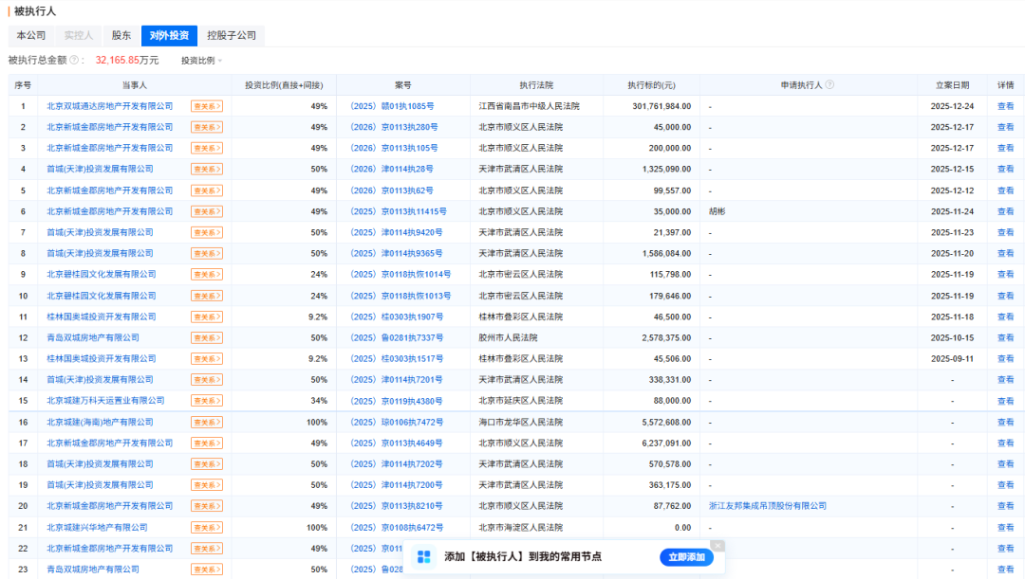1025x579 pixels.
Task: Switch to the 控股子公司 tab
Action: click(232, 35)
